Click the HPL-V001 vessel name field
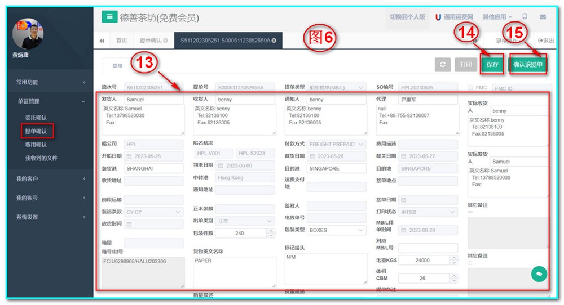Screen dimensions: 564x305 pos(214,153)
